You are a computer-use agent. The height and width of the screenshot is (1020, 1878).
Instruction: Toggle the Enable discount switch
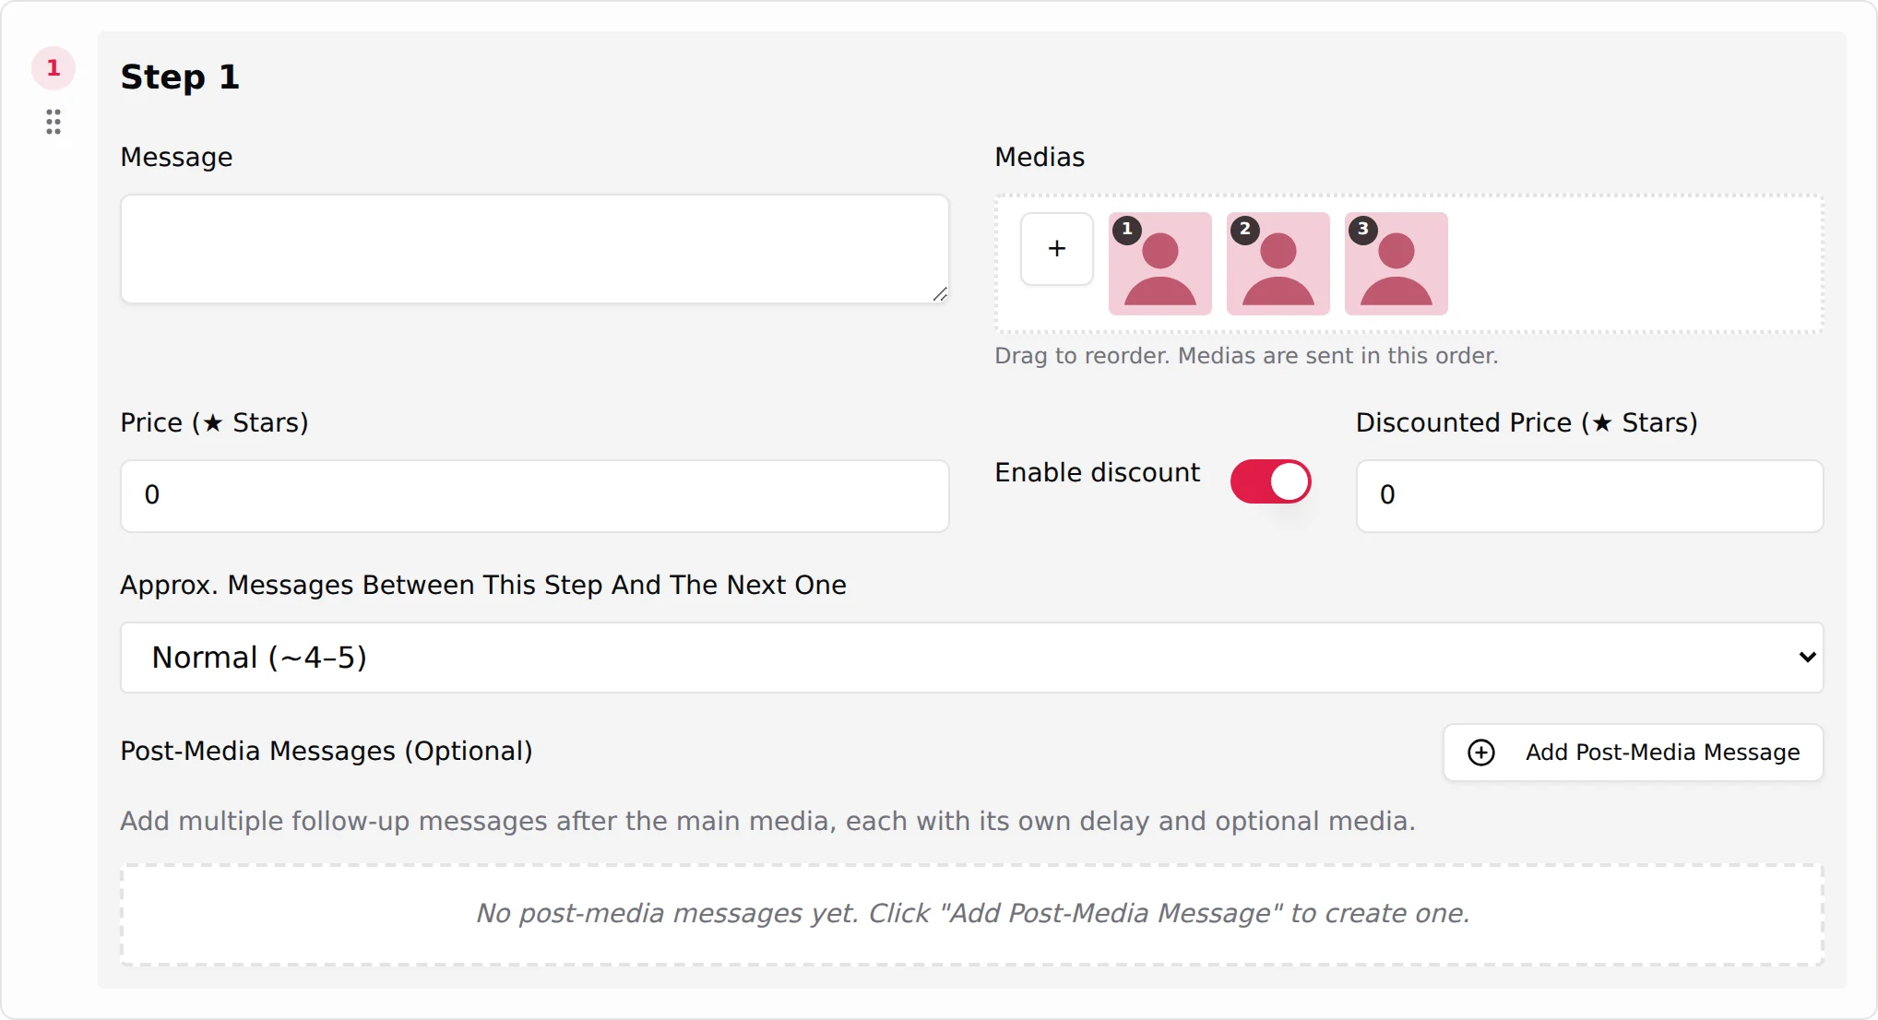pyautogui.click(x=1270, y=481)
